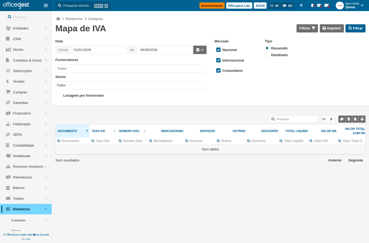
Task: Click the Entidades people icon in sidebar
Action: [x=8, y=28]
